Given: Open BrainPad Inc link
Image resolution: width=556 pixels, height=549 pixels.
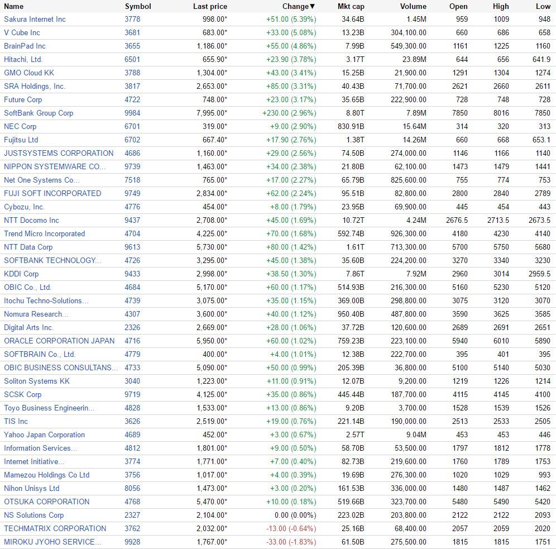Looking at the screenshot, I should [25, 46].
